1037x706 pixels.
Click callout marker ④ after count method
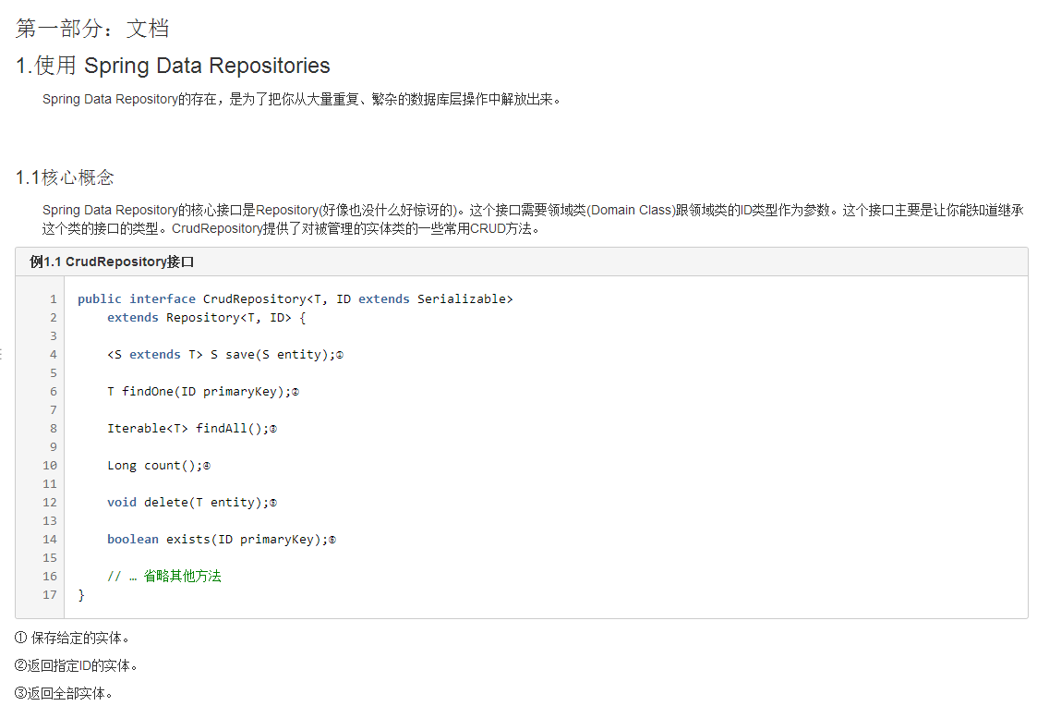point(207,467)
